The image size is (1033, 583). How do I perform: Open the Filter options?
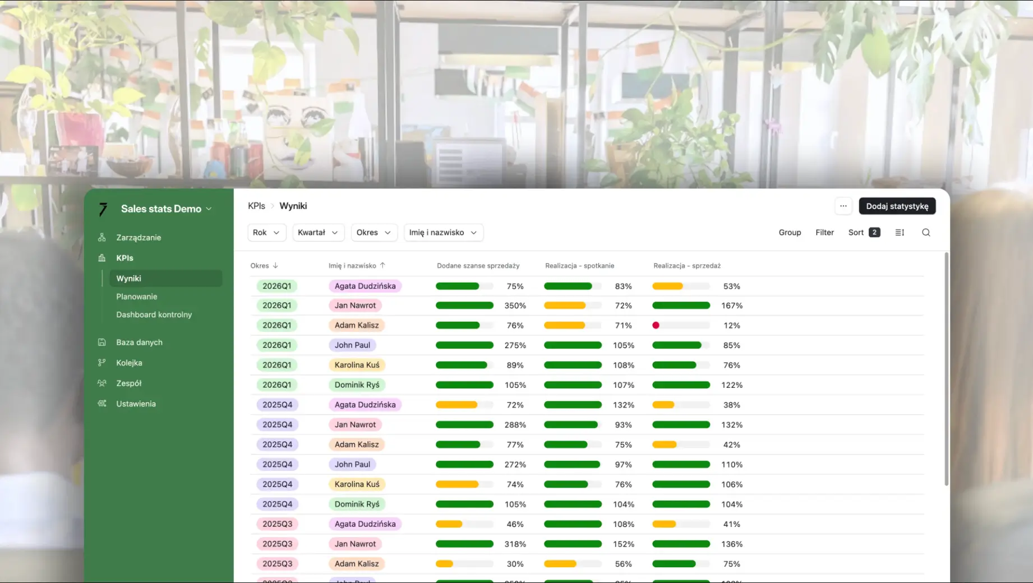(x=824, y=232)
